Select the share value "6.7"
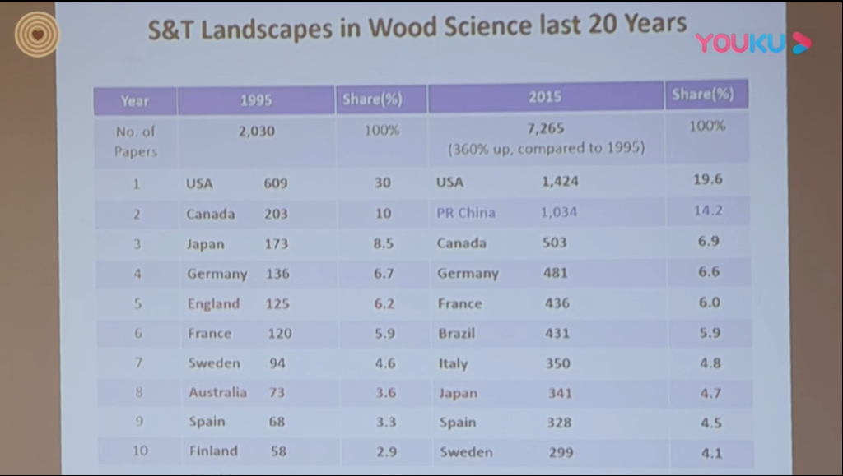 click(384, 274)
